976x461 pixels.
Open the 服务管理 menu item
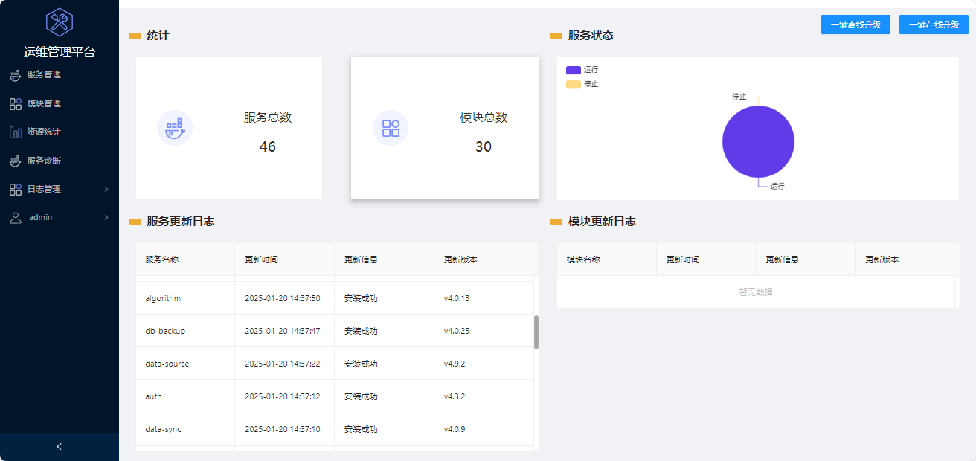coord(44,75)
